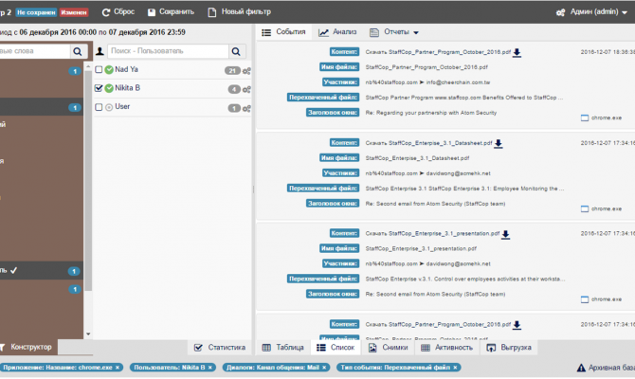The height and width of the screenshot is (379, 635).
Task: Open Скачать StaffCop_Enterpise_3.1_Datasheet.pdf link
Action: 429,143
